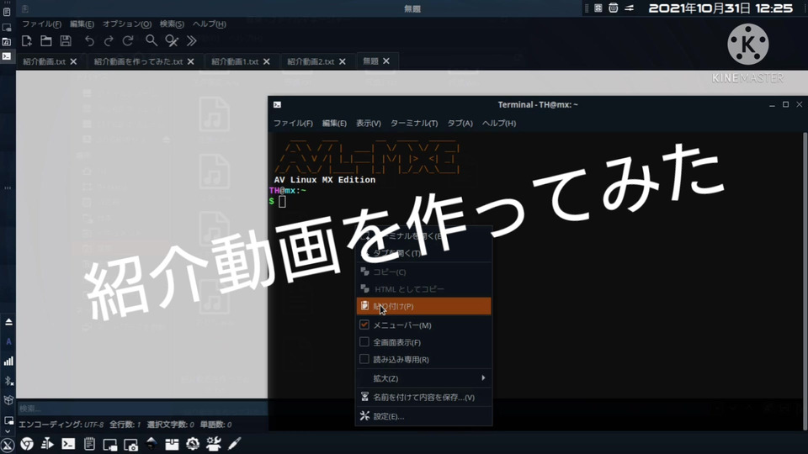Image resolution: width=808 pixels, height=454 pixels.
Task: Open terminal's ヘルプ(H) menu
Action: [499, 123]
